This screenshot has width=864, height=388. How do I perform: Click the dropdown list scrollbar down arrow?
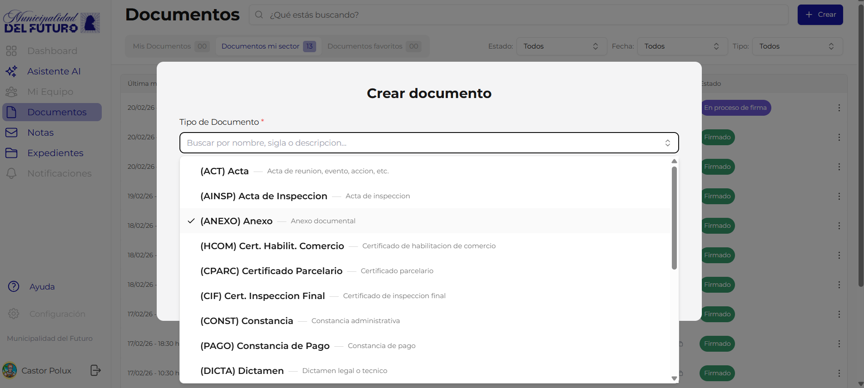click(x=674, y=378)
